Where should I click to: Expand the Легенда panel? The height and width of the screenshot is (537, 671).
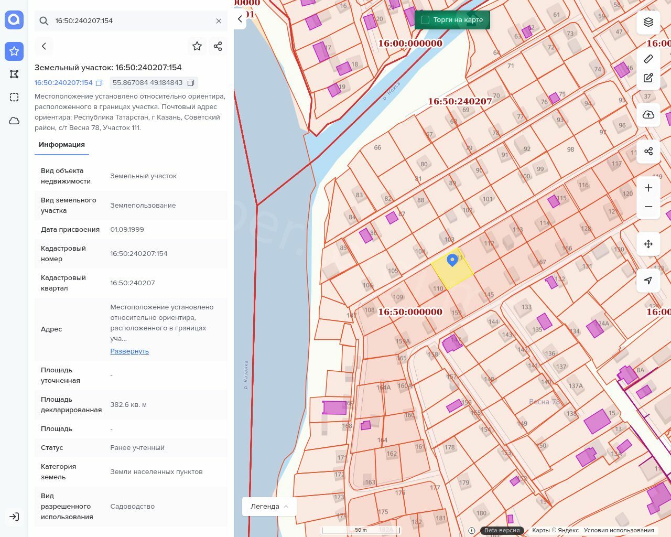click(269, 506)
